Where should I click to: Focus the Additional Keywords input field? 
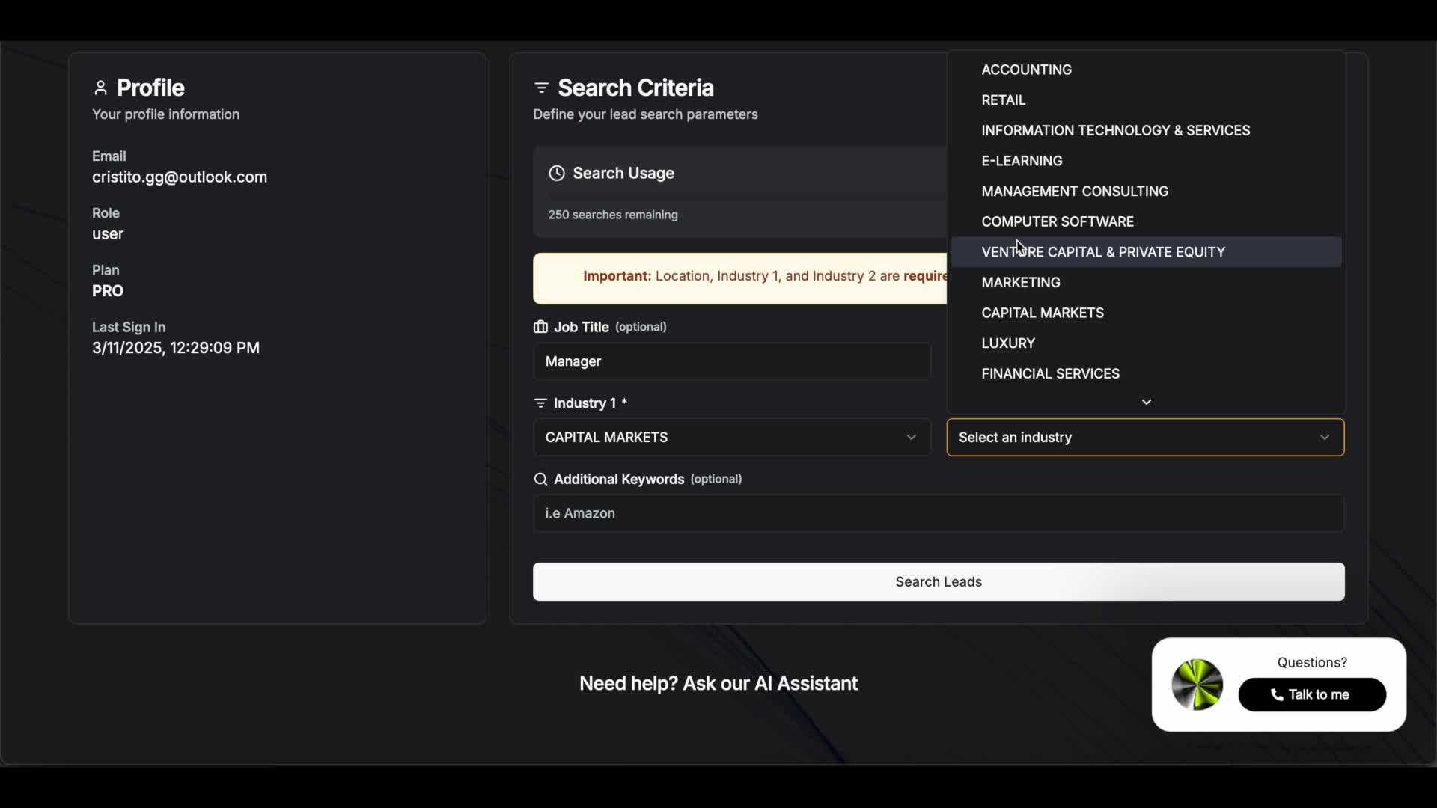tap(938, 514)
